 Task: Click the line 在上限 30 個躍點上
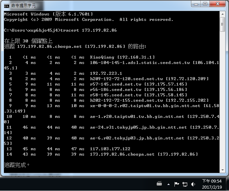[28, 41]
